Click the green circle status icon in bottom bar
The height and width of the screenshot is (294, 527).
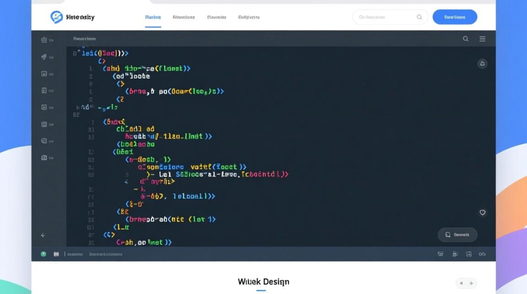pyautogui.click(x=44, y=254)
